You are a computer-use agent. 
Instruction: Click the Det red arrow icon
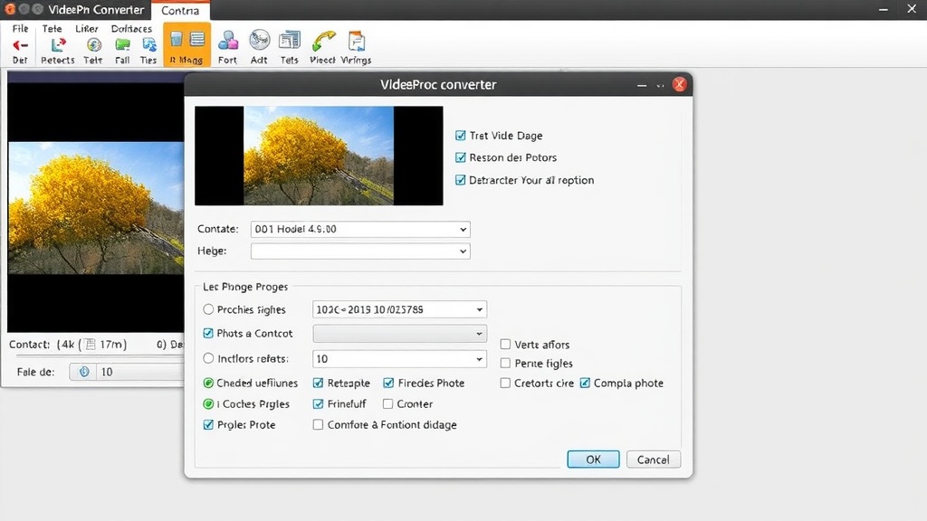pos(20,44)
